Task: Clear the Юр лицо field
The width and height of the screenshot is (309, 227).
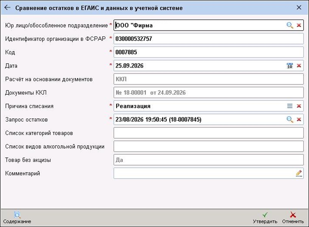Action: pyautogui.click(x=299, y=25)
